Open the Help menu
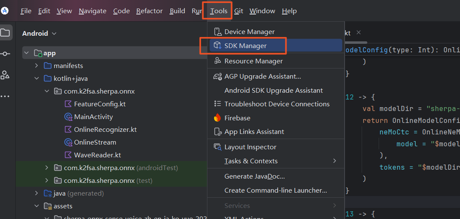460x219 pixels. (x=289, y=11)
